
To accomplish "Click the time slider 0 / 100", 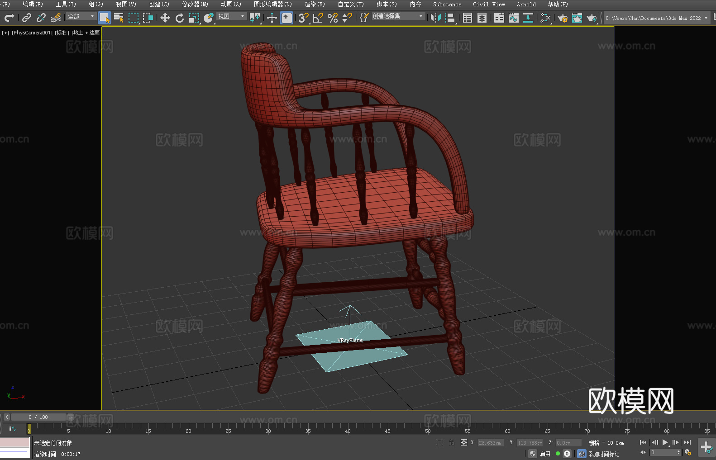I will [x=38, y=417].
